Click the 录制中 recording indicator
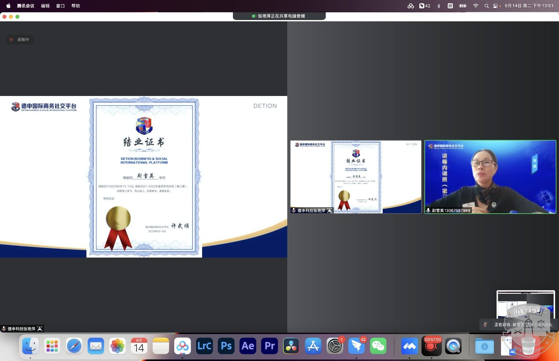The width and height of the screenshot is (559, 361). (x=20, y=40)
